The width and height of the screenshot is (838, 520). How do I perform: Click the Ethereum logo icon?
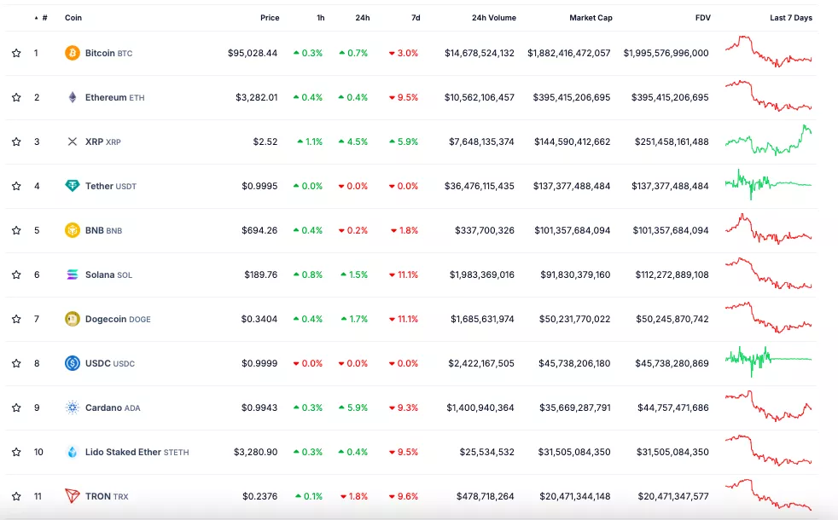tap(73, 97)
